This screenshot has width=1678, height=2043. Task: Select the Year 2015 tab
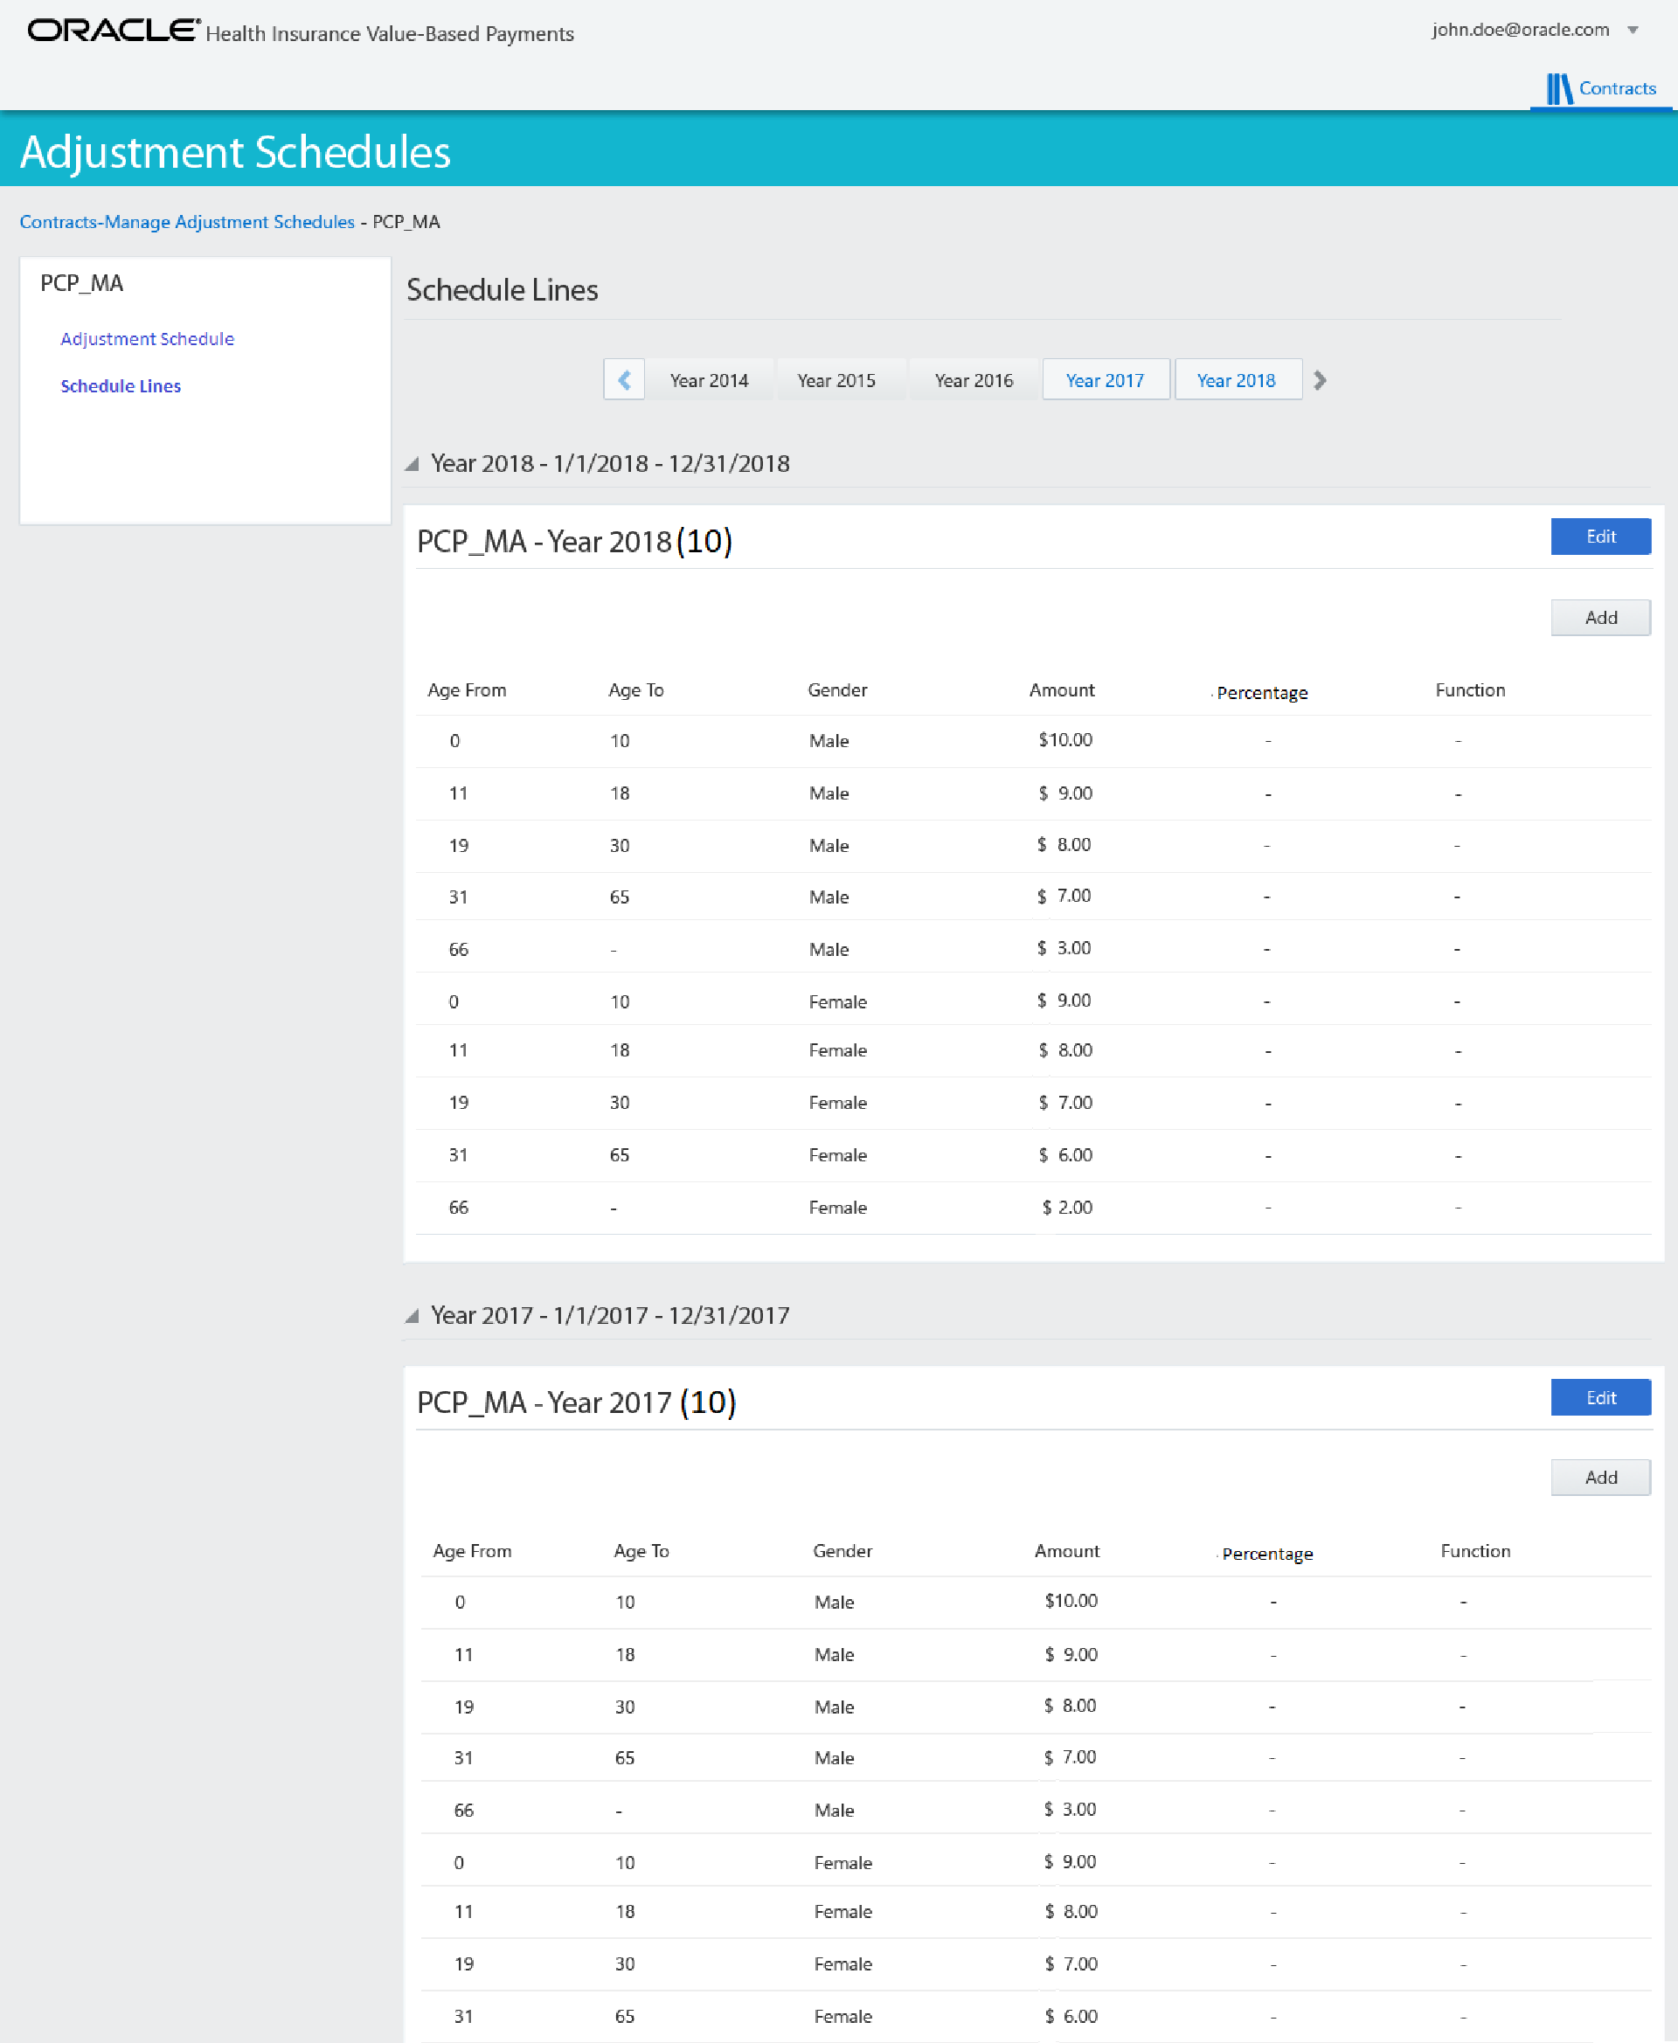click(836, 380)
